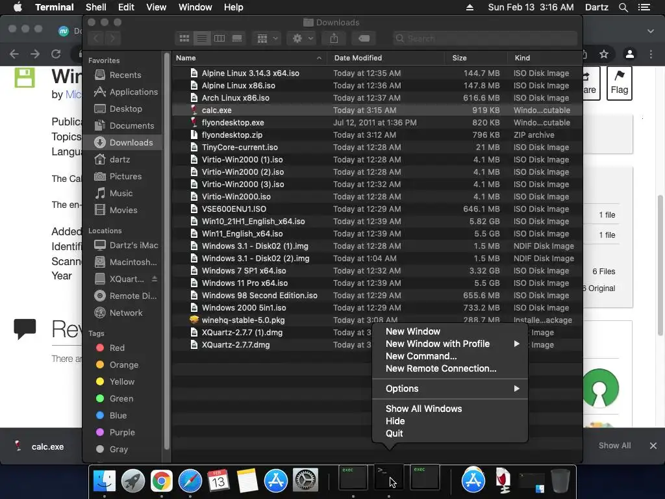The height and width of the screenshot is (499, 665).
Task: Open Calendar showing 13 in Dock
Action: pyautogui.click(x=218, y=481)
